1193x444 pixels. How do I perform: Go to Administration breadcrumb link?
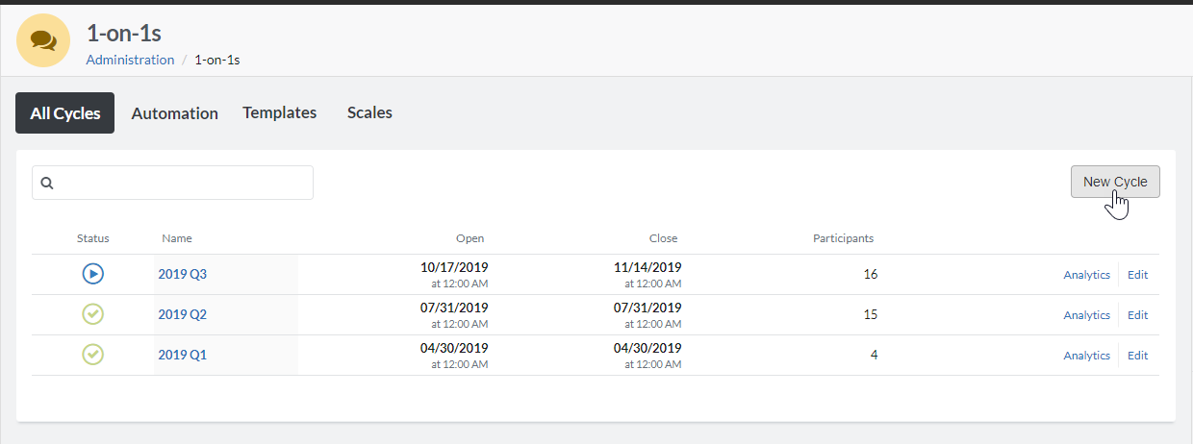click(x=130, y=60)
